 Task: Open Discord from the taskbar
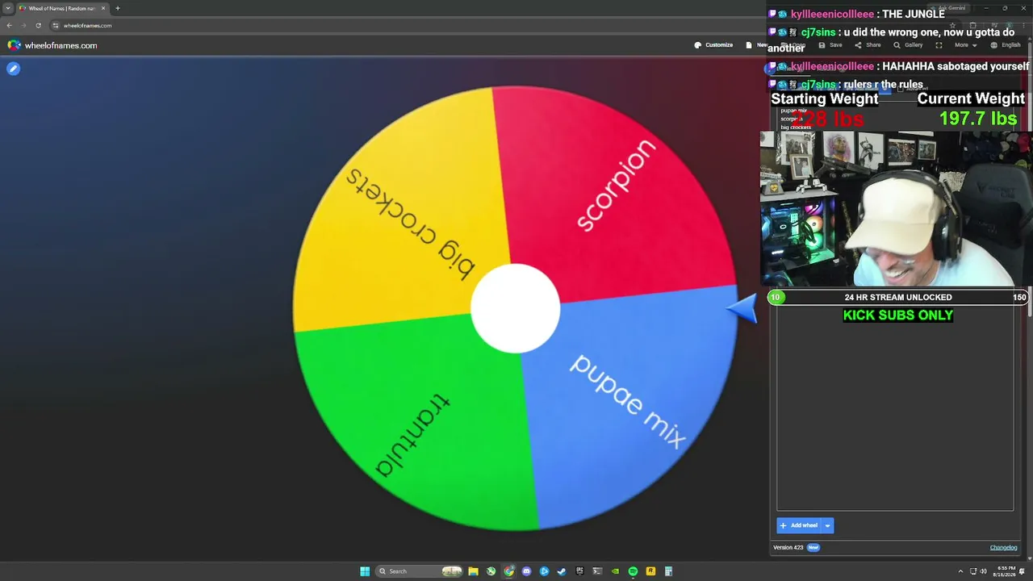point(526,571)
